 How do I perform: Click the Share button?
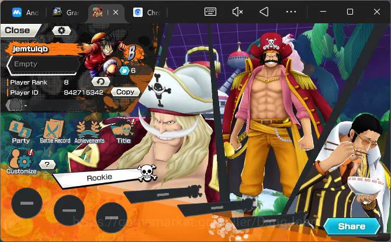point(352,226)
